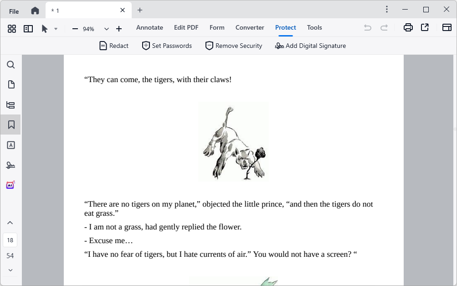Image resolution: width=457 pixels, height=286 pixels.
Task: Expand the zoom level dropdown
Action: (x=107, y=29)
